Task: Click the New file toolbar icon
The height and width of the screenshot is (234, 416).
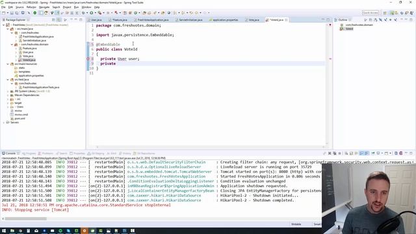Action: 4,13
